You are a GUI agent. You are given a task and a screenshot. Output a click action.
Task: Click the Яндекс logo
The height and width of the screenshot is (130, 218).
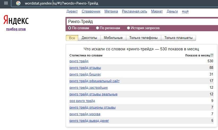[16, 20]
